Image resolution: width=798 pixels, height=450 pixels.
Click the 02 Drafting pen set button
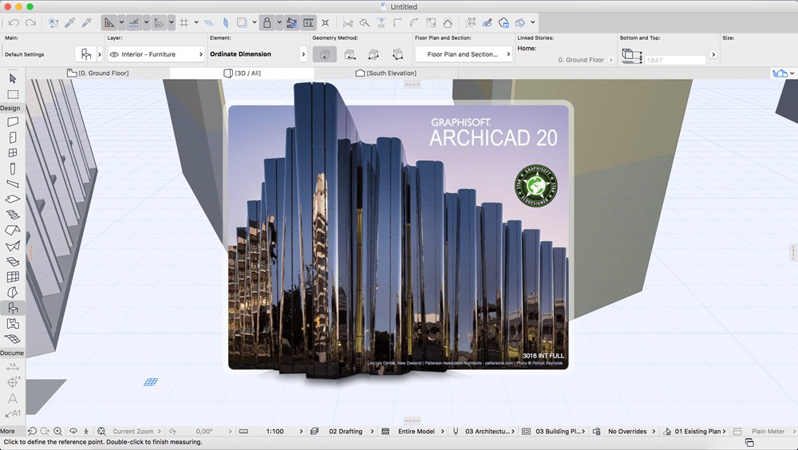[345, 432]
